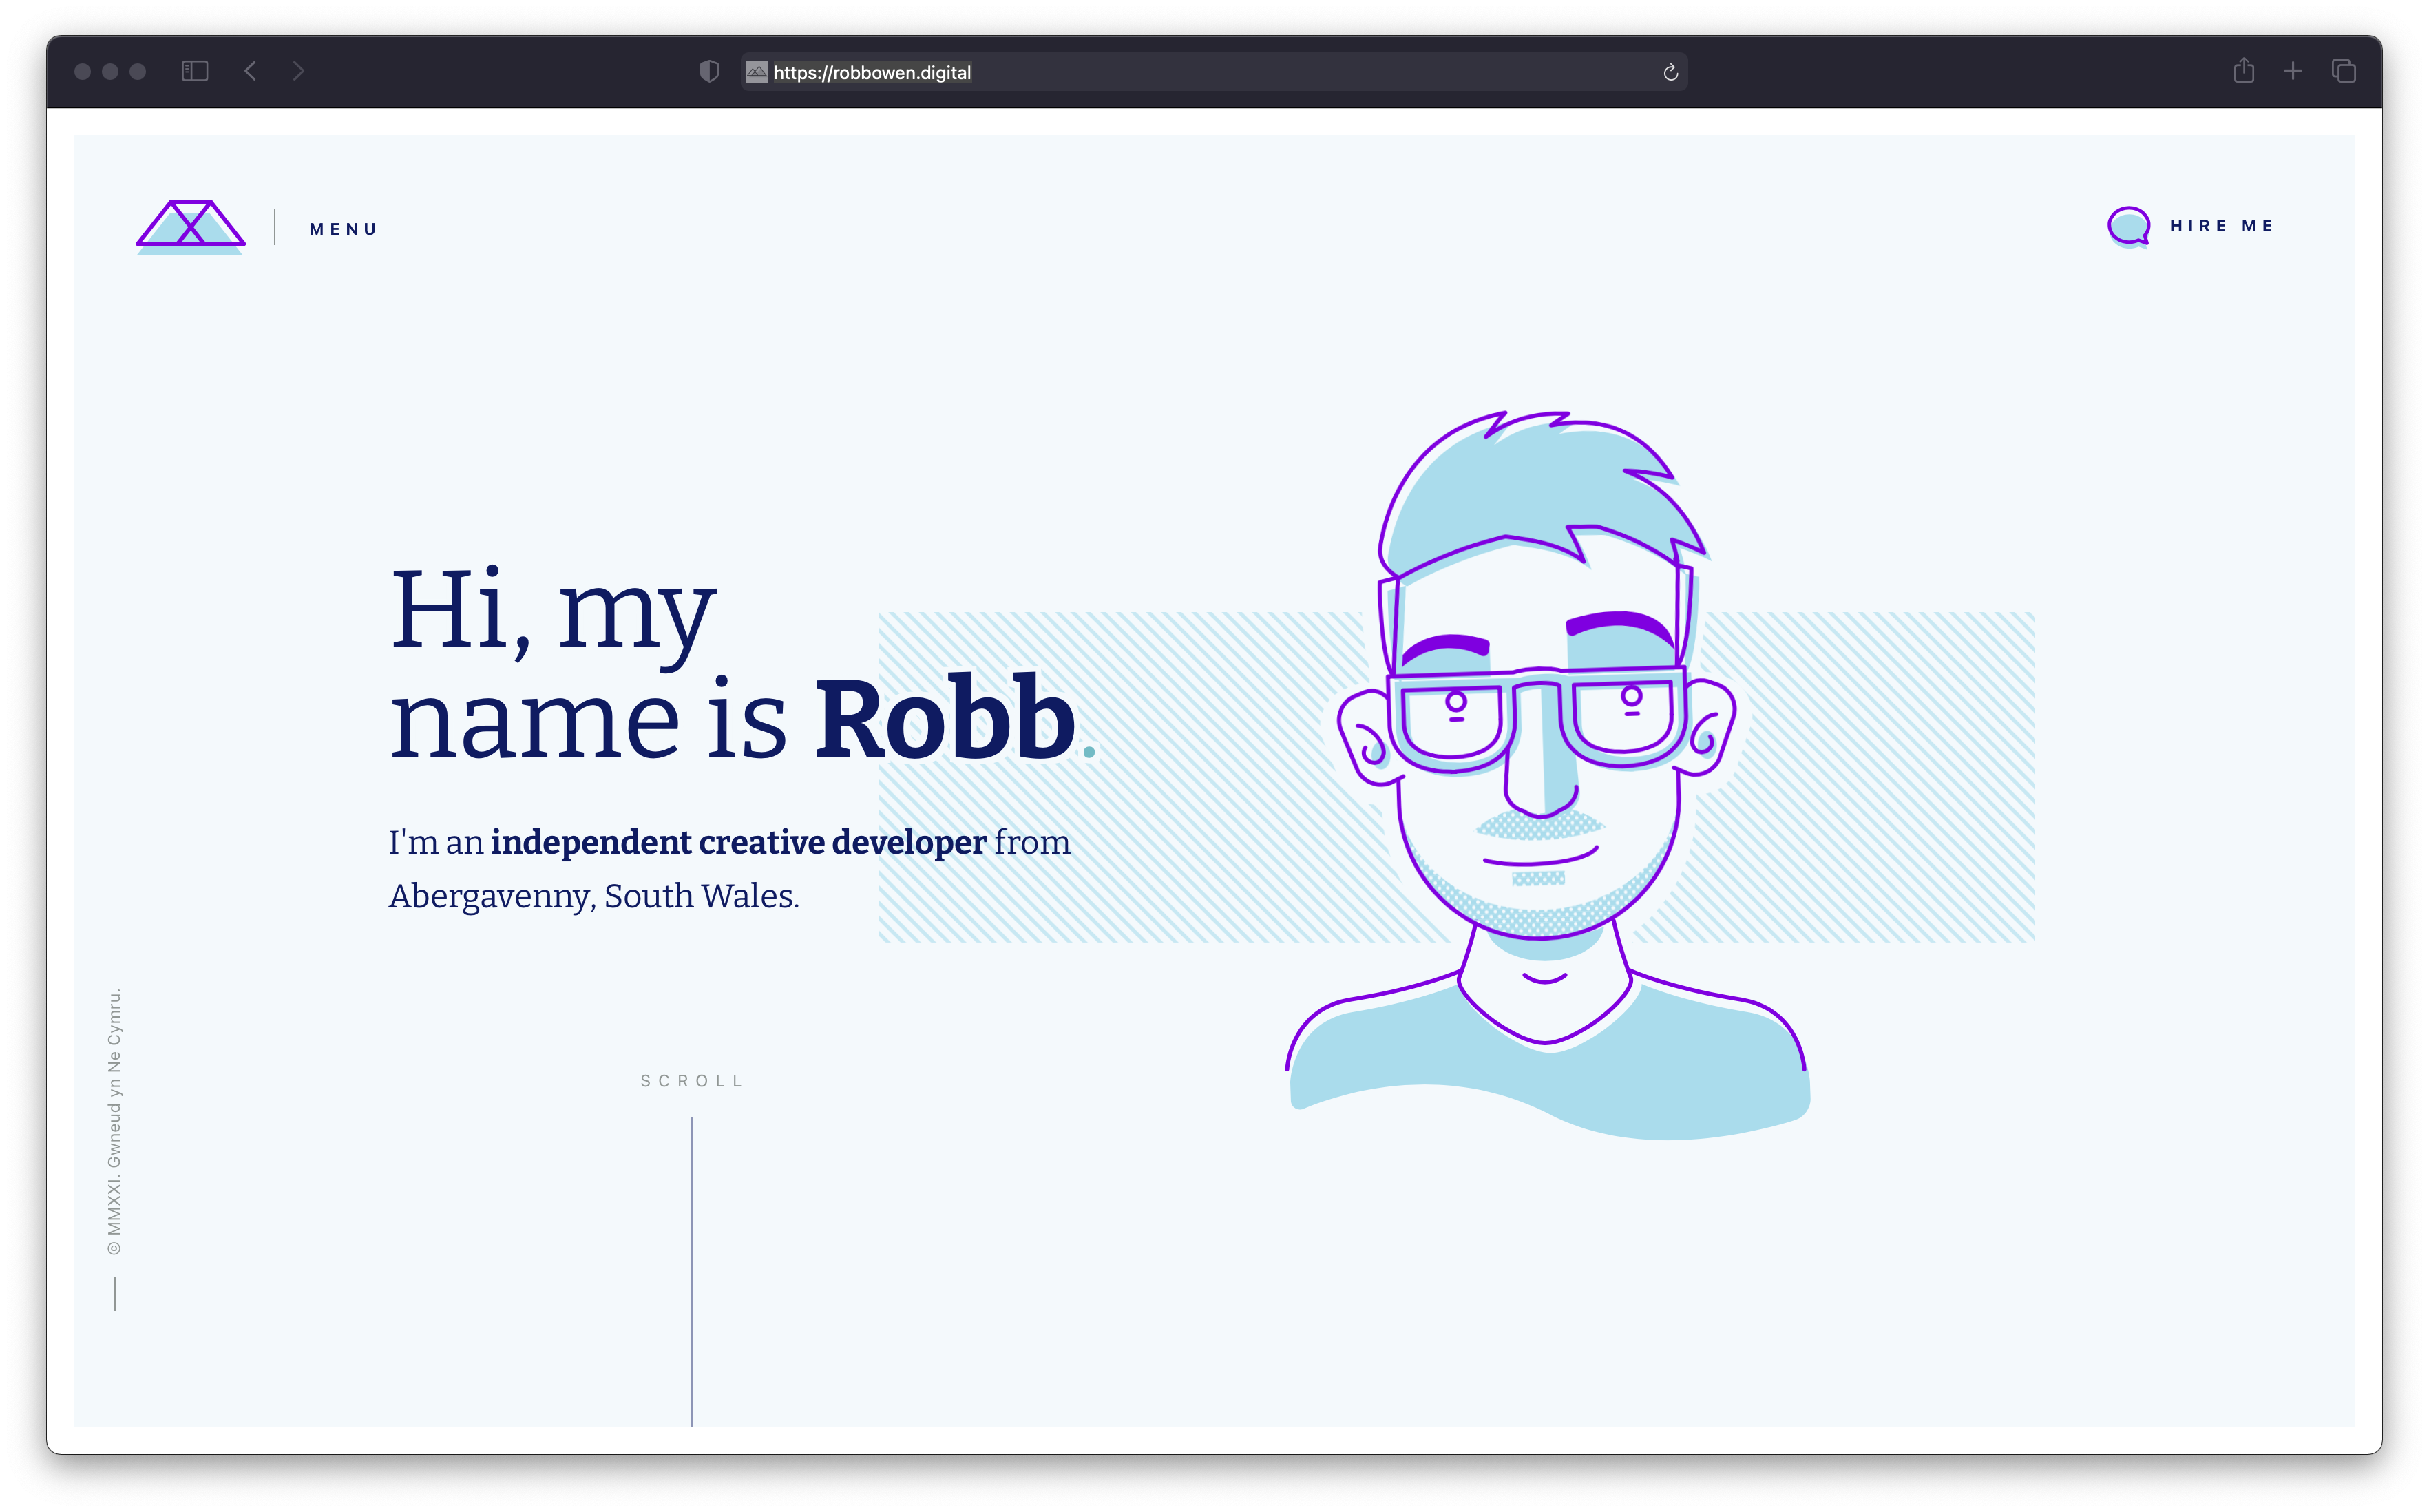Click the 'Abergavenny, South Wales.' text
The width and height of the screenshot is (2429, 1512).
click(x=594, y=896)
